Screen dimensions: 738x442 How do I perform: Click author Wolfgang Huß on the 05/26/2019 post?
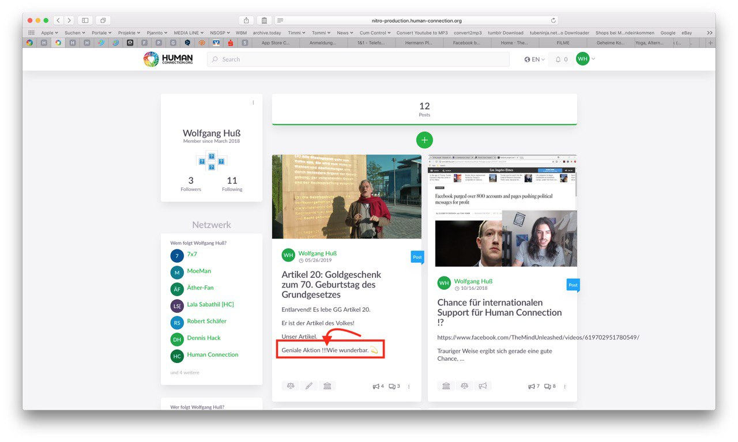click(x=317, y=253)
